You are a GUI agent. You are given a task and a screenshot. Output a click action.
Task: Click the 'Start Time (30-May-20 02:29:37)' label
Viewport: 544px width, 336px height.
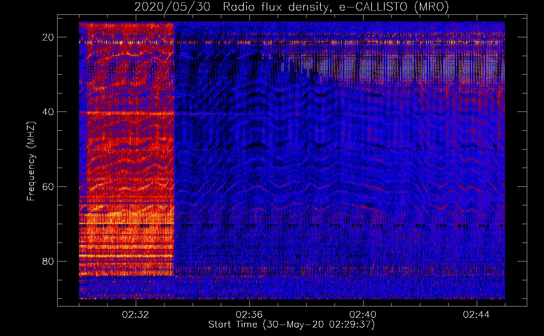pos(292,325)
